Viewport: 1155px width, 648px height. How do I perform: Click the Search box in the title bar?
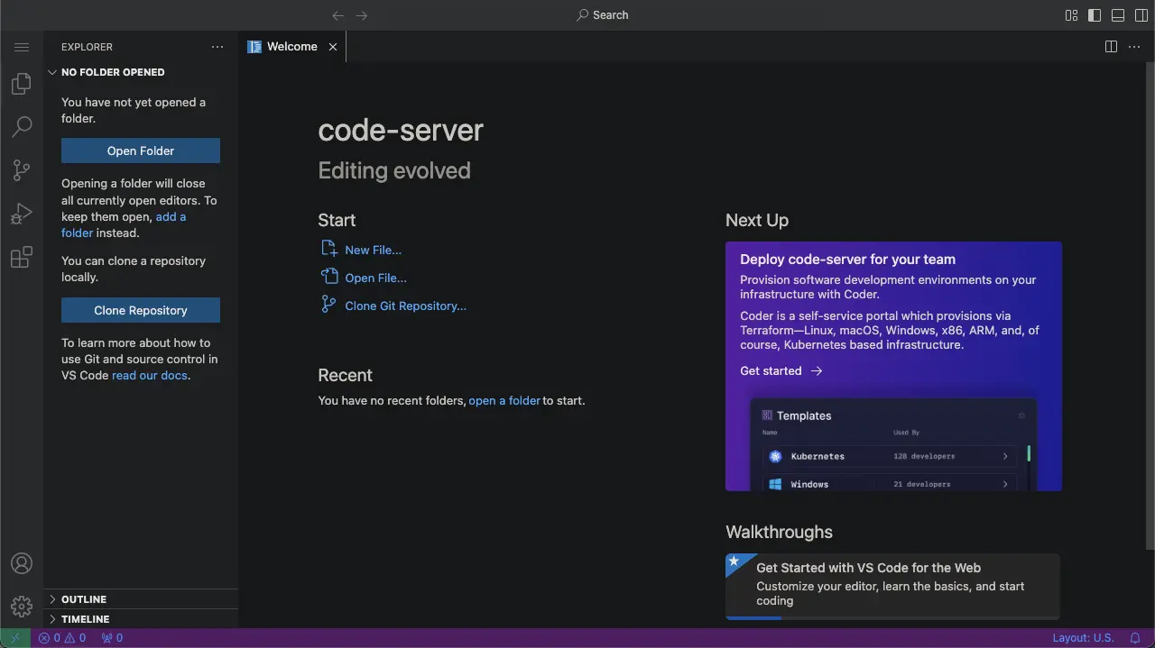click(x=602, y=15)
